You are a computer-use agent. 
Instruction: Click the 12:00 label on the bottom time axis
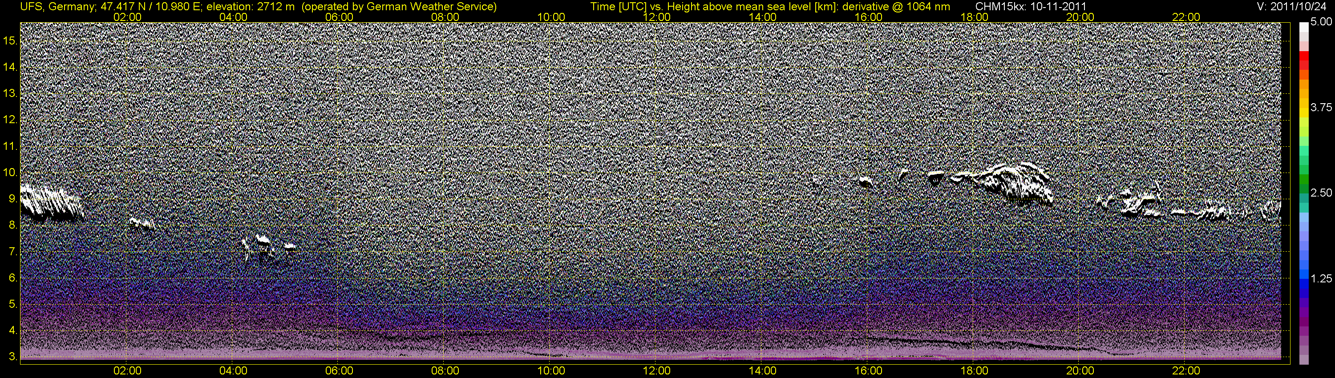(x=657, y=371)
